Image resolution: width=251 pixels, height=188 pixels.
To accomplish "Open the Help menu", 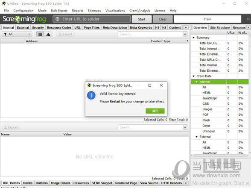I will pos(173,11).
